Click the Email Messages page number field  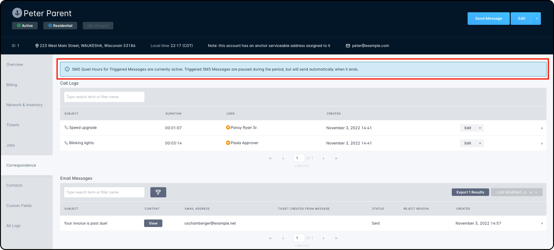point(299,238)
